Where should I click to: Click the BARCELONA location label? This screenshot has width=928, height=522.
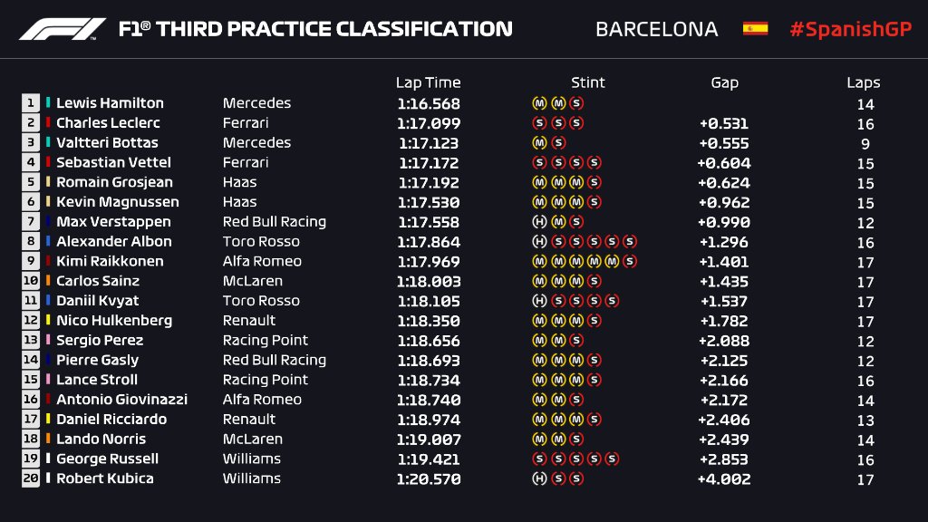pyautogui.click(x=656, y=29)
